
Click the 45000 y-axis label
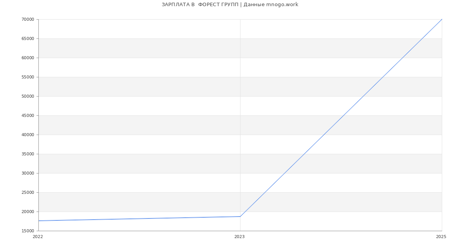(28, 116)
